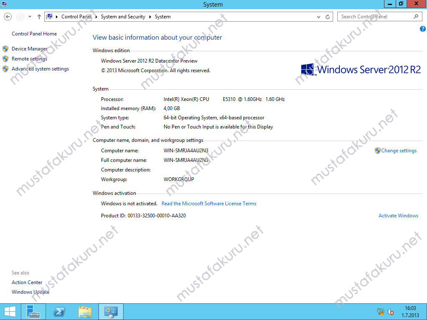The image size is (427, 320).
Task: Click the Forward navigation arrow
Action: click(x=20, y=17)
